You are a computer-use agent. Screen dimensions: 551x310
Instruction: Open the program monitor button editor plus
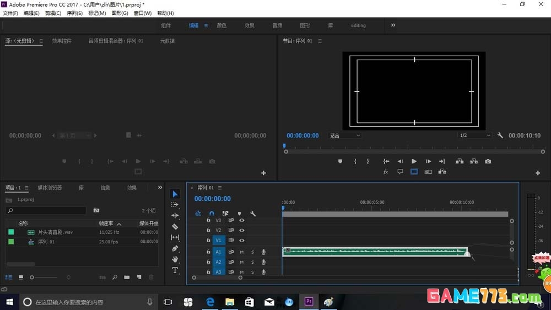click(x=538, y=173)
